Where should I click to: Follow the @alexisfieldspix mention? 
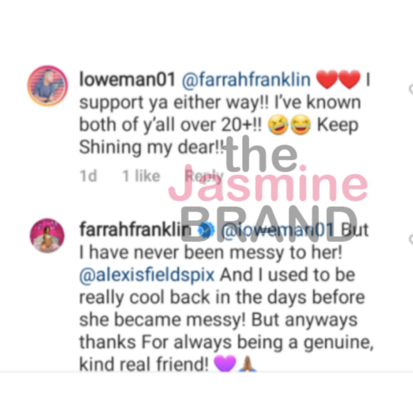[147, 275]
